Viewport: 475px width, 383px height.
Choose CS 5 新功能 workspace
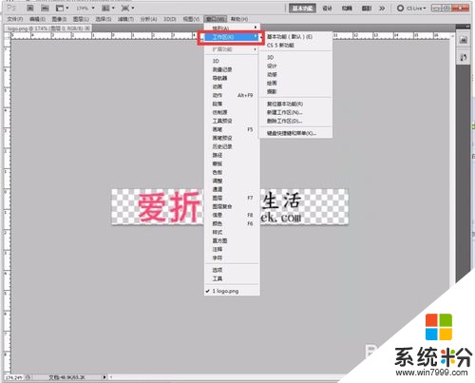pyautogui.click(x=295, y=46)
